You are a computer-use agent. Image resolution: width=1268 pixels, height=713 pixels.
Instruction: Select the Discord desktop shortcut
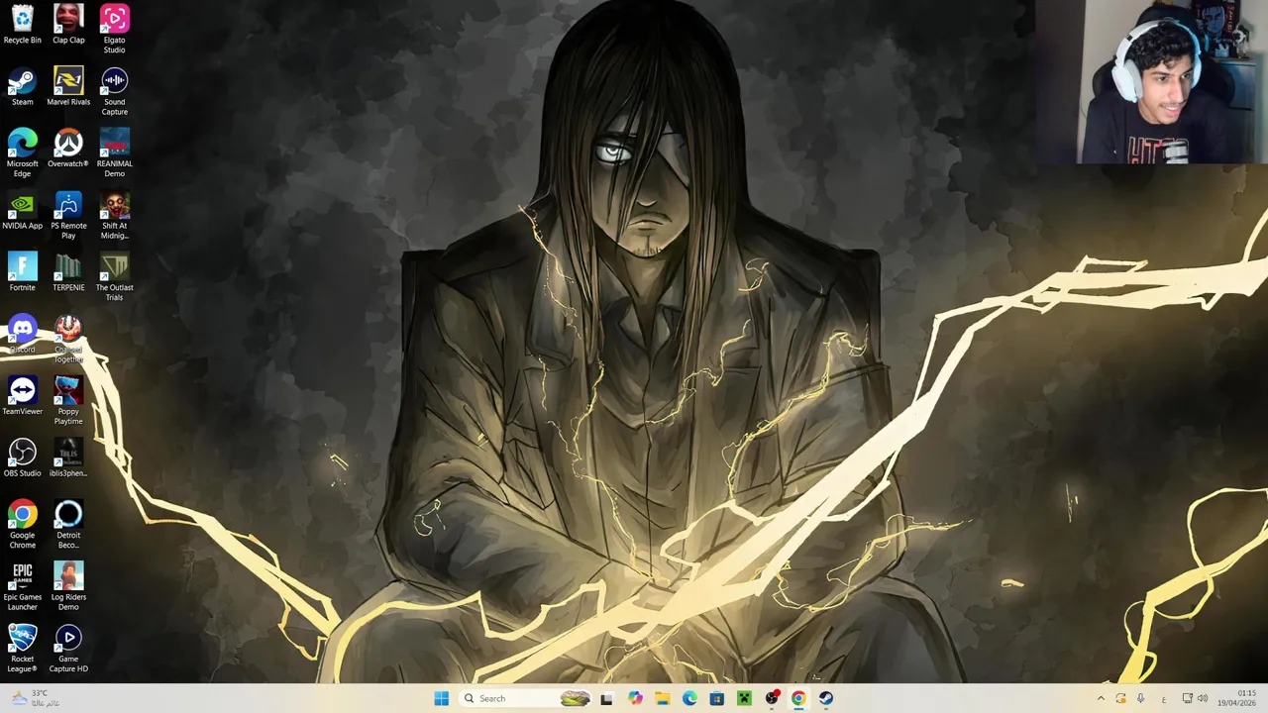(22, 335)
